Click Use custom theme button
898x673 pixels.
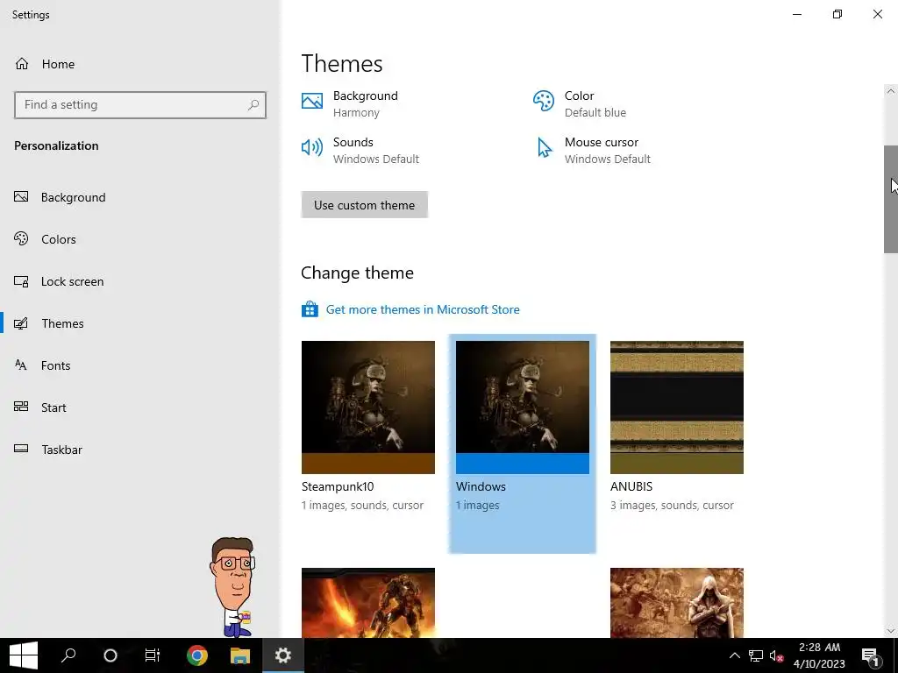pyautogui.click(x=364, y=205)
